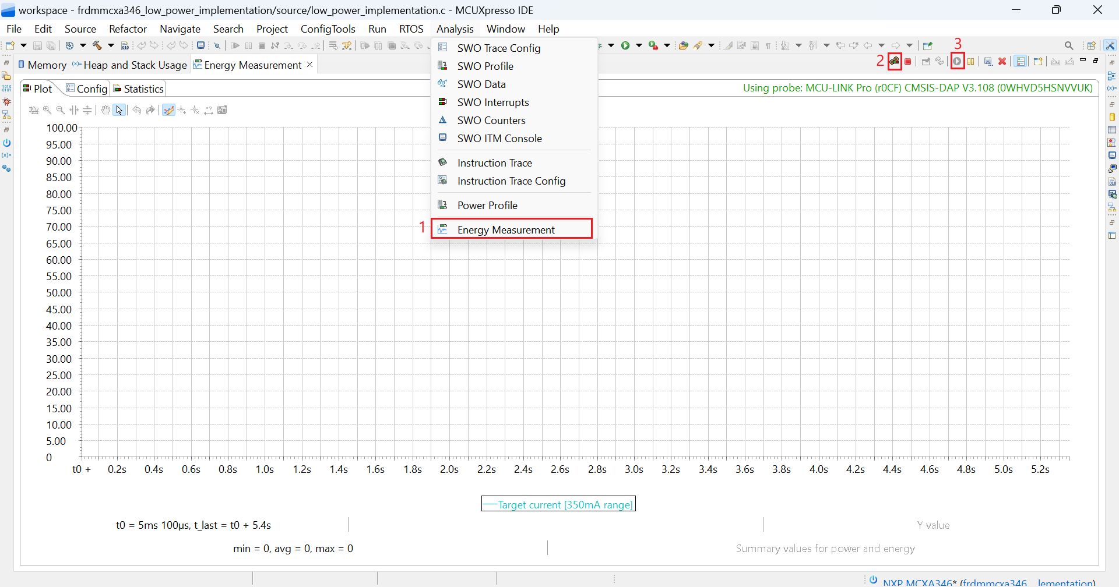Screen dimensions: 1119x587
Task: Open the dropdown arrow beside green Run button
Action: [639, 45]
